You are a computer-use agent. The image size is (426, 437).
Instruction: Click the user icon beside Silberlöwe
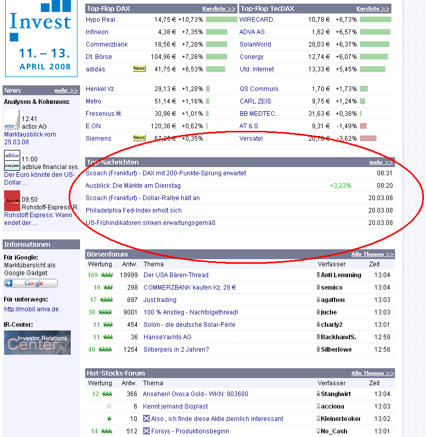tap(318, 349)
